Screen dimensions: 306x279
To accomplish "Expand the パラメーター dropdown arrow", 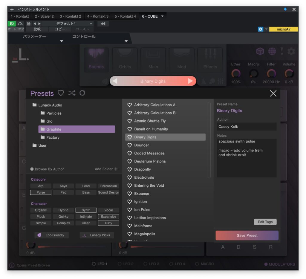I will point(62,41).
